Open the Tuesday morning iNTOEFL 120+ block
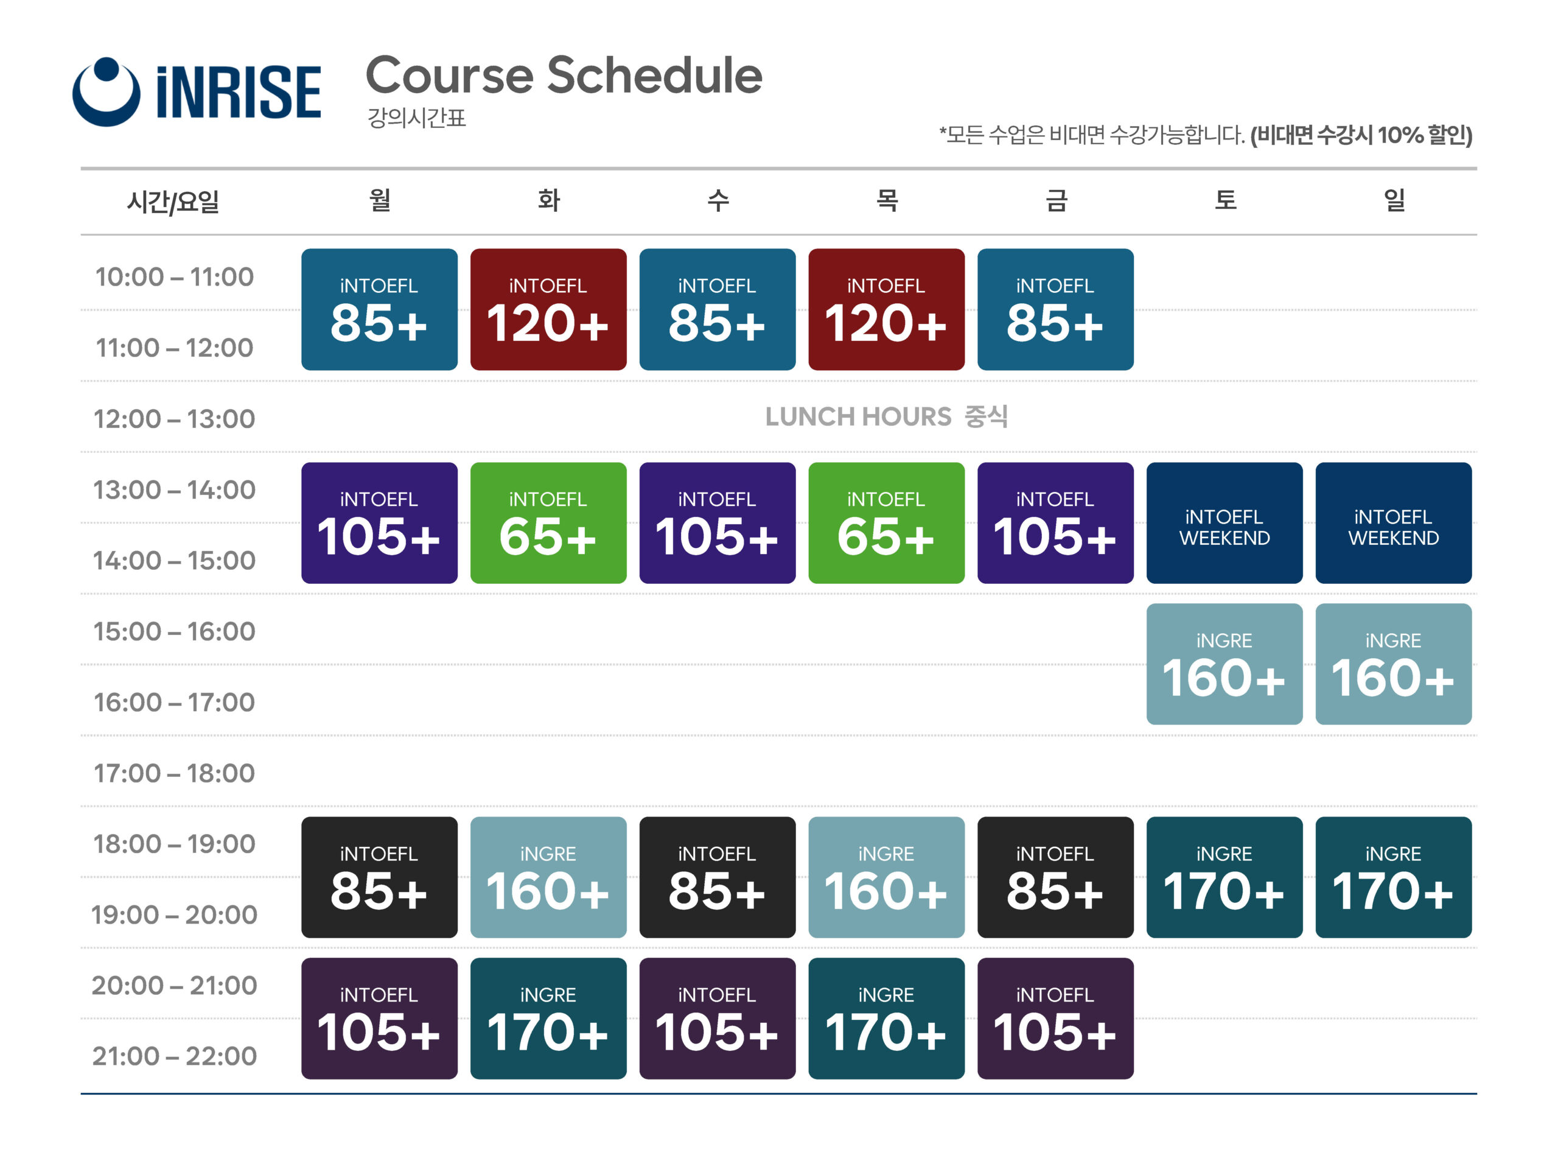 point(548,309)
